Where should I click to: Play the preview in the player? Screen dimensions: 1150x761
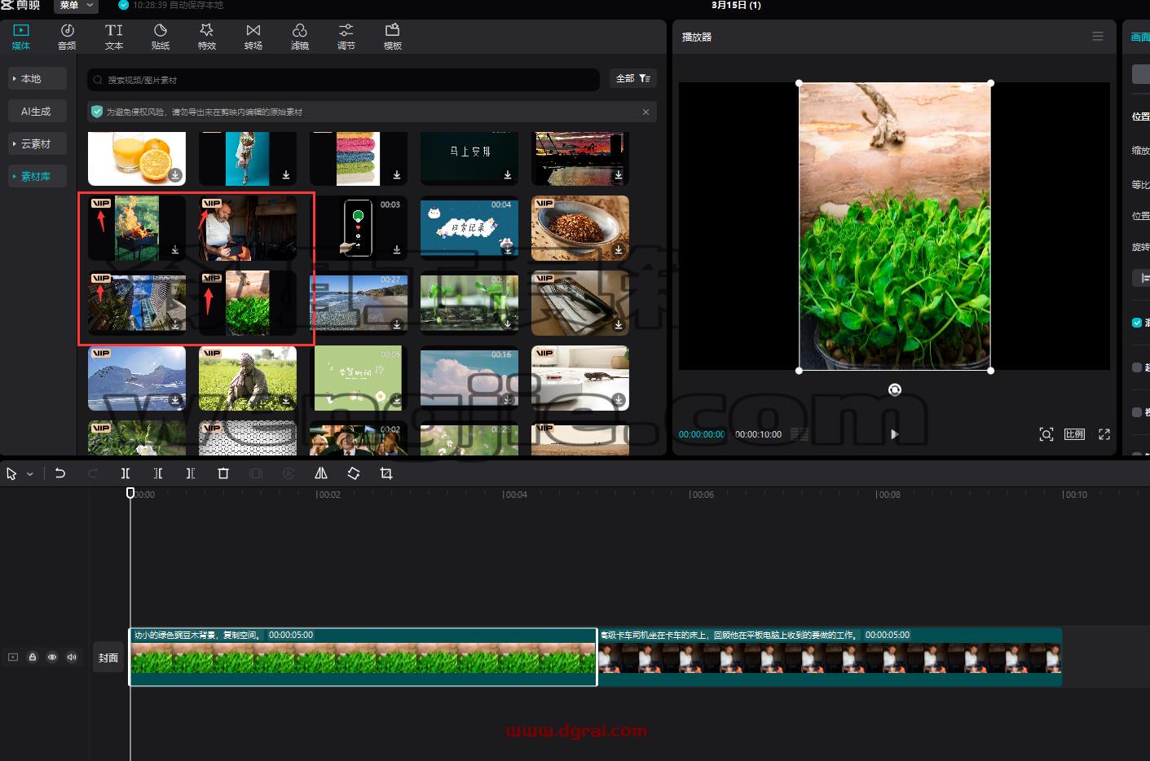click(x=894, y=434)
